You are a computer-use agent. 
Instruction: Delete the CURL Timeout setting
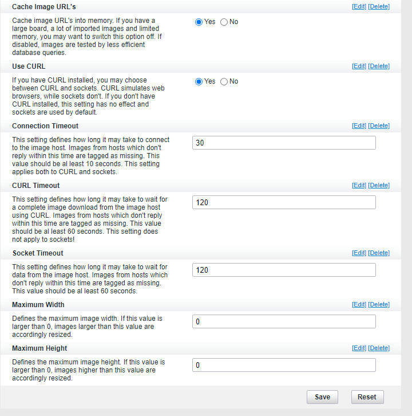(x=379, y=185)
